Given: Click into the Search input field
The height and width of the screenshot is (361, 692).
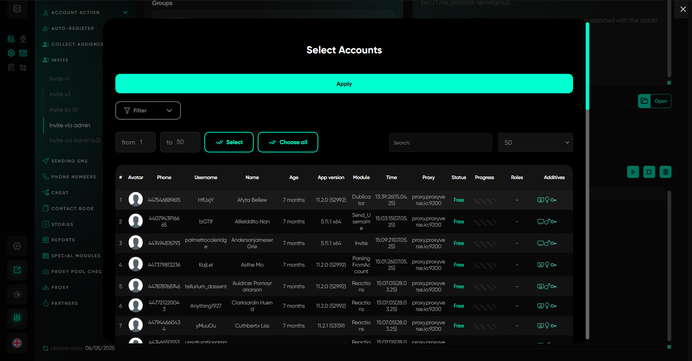Looking at the screenshot, I should [x=440, y=142].
